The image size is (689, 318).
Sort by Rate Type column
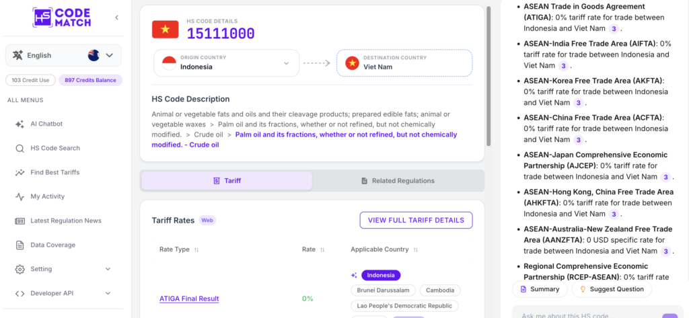[x=179, y=249]
